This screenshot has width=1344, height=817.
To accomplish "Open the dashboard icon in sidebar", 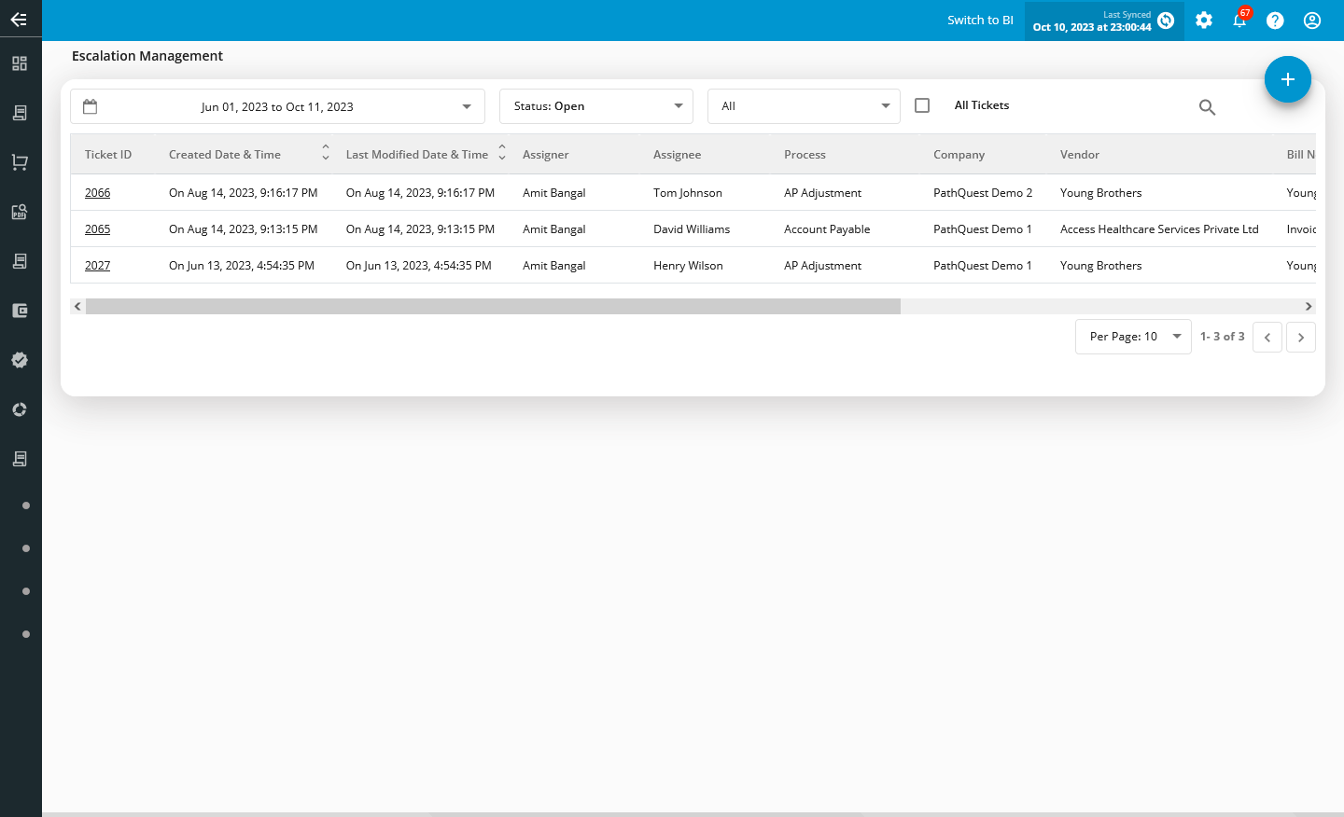I will [20, 63].
